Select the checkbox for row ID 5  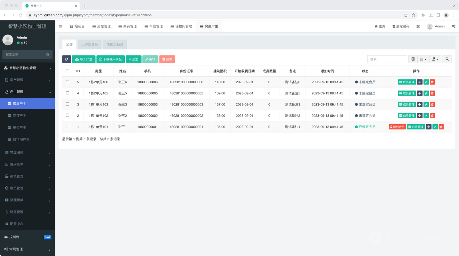point(68,82)
